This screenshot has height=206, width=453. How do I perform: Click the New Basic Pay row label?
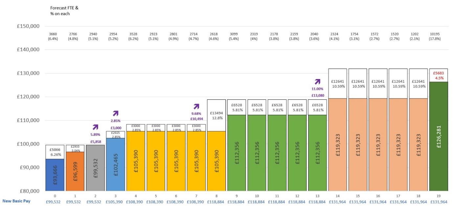16,201
